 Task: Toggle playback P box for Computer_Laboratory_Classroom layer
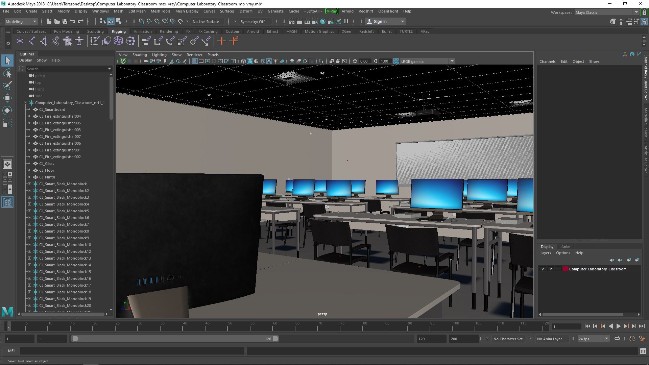click(551, 269)
